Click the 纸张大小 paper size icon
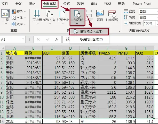Viewport: 158px width, 124px height. coord(62,13)
